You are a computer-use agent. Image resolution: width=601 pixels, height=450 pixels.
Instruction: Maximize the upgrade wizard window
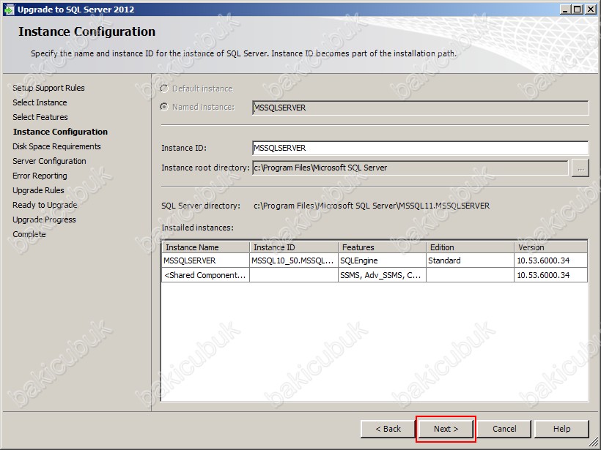tap(577, 10)
